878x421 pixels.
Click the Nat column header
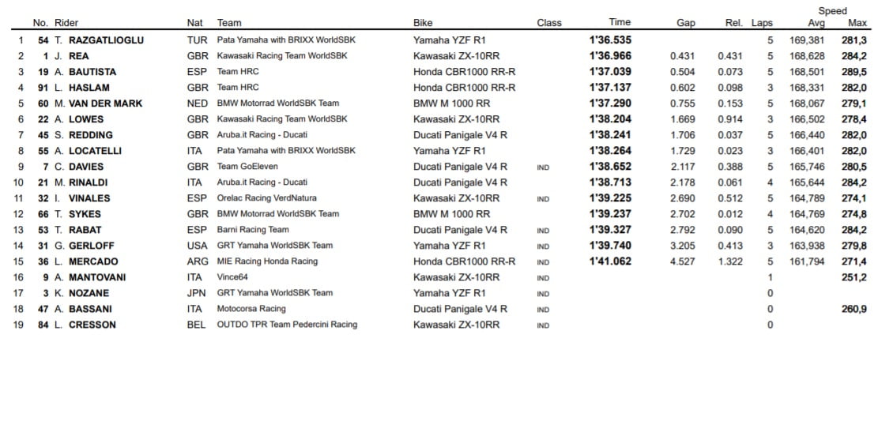pos(194,23)
